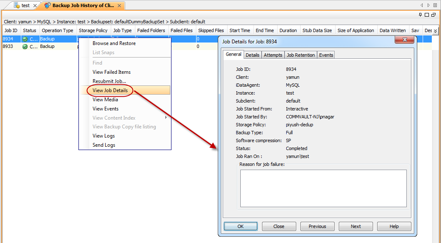
Task: Click the Next button
Action: coord(355,226)
